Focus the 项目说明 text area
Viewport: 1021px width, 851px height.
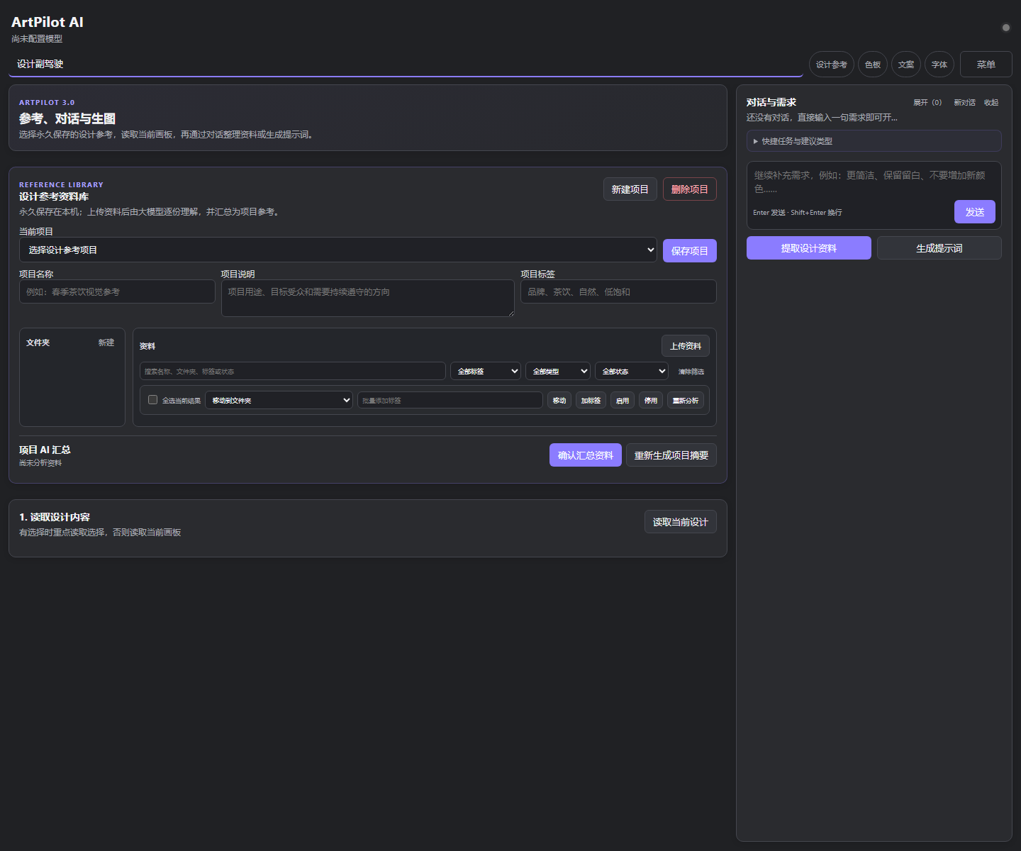pos(368,298)
